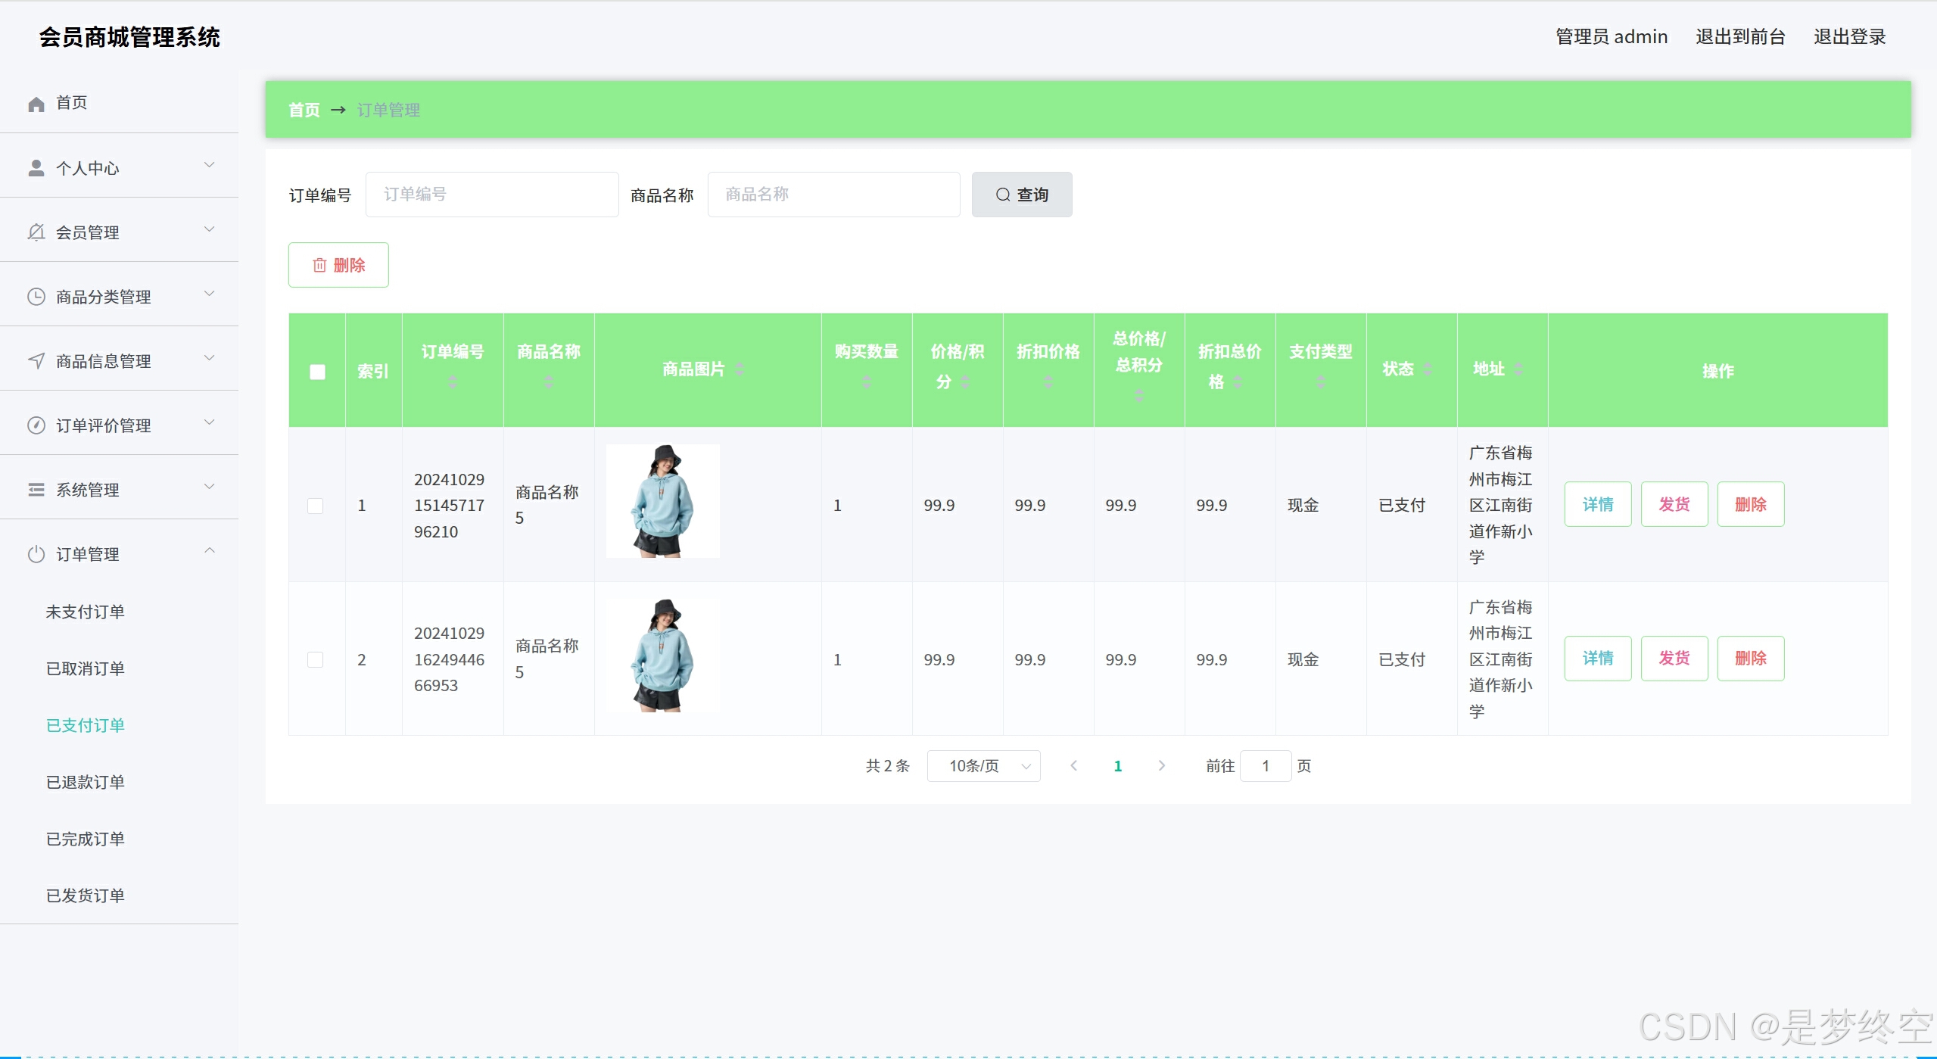Click the 订单编号 search input field
Viewport: 1937px width, 1059px height.
(x=492, y=195)
